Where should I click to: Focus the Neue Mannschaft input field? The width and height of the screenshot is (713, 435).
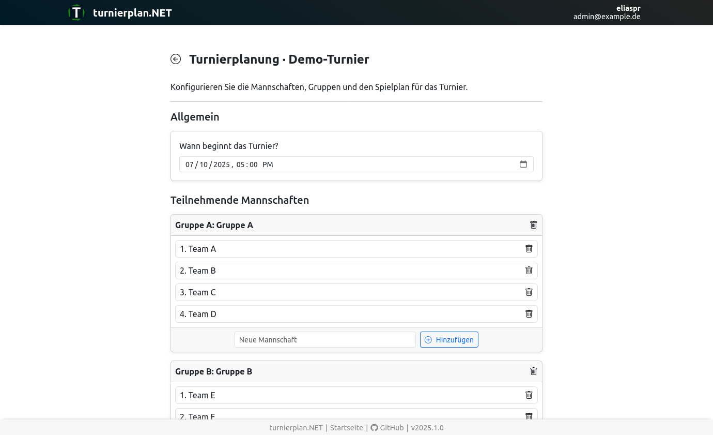325,340
